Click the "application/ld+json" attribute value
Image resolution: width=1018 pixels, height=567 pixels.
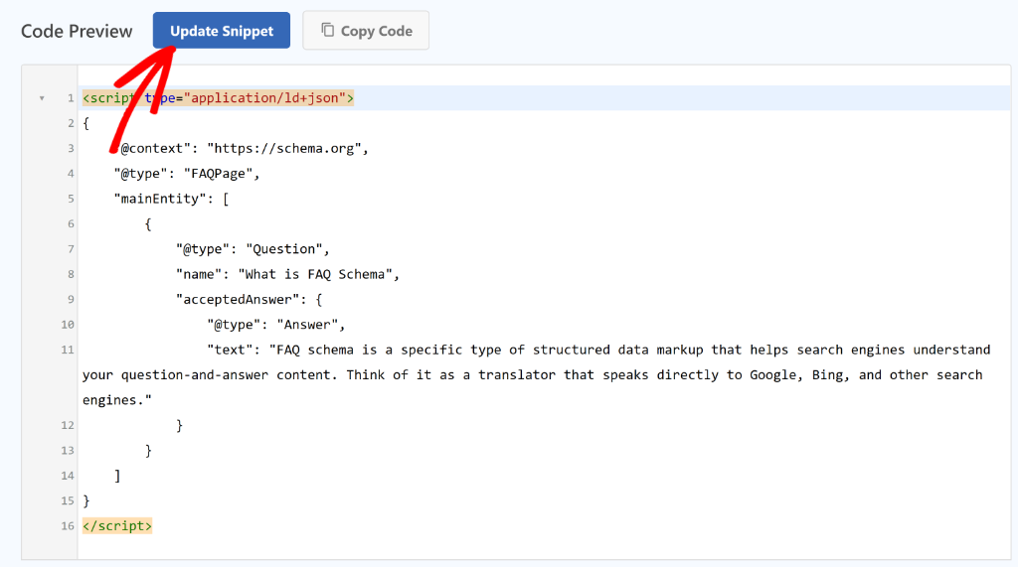264,98
